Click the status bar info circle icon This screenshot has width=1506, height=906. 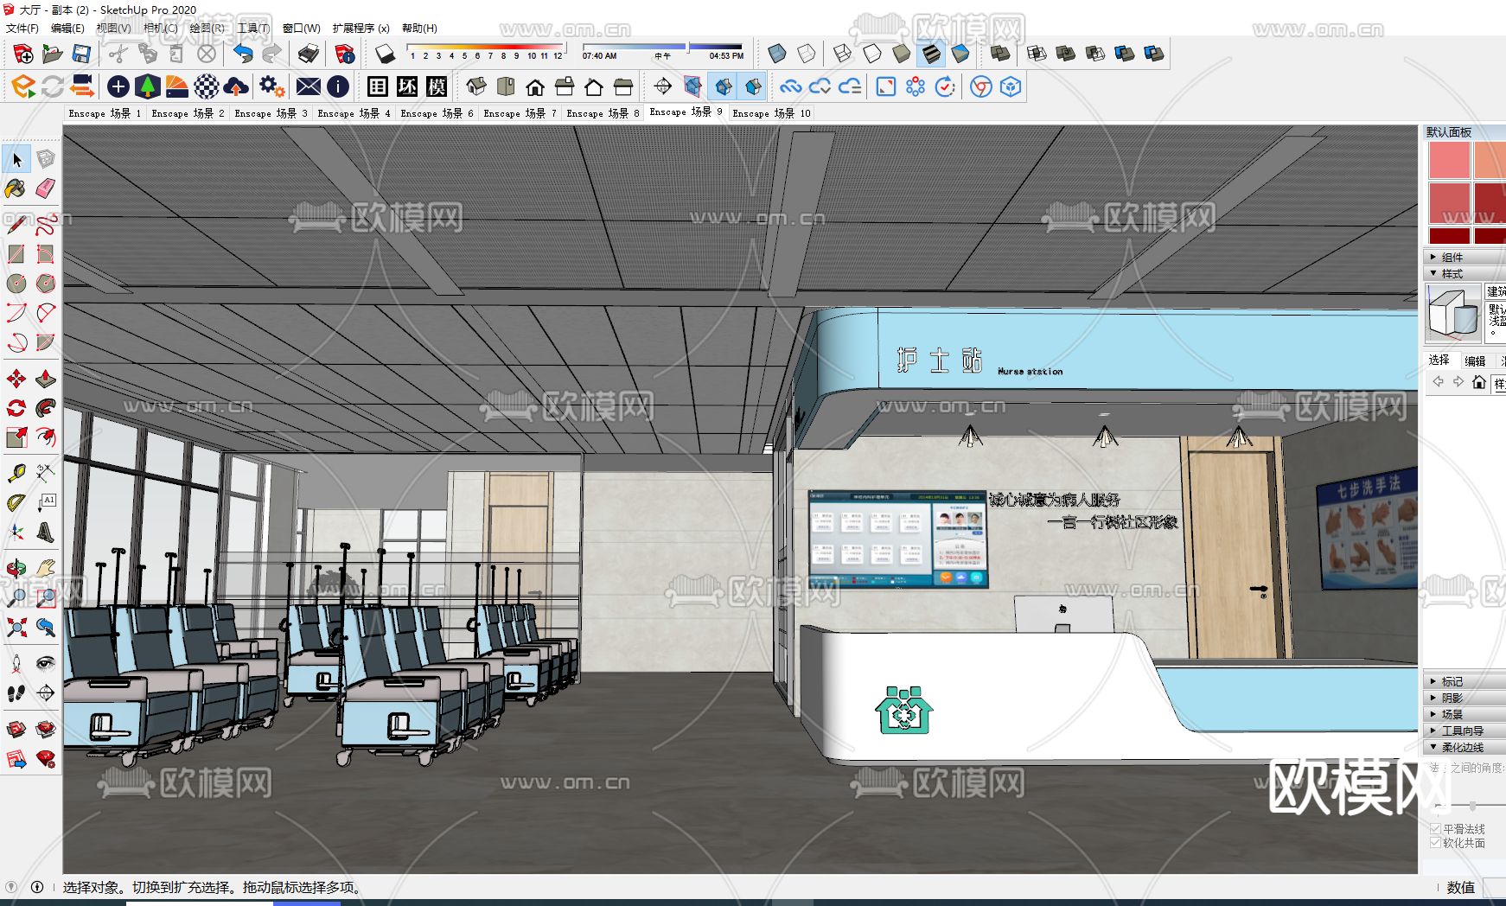[37, 887]
